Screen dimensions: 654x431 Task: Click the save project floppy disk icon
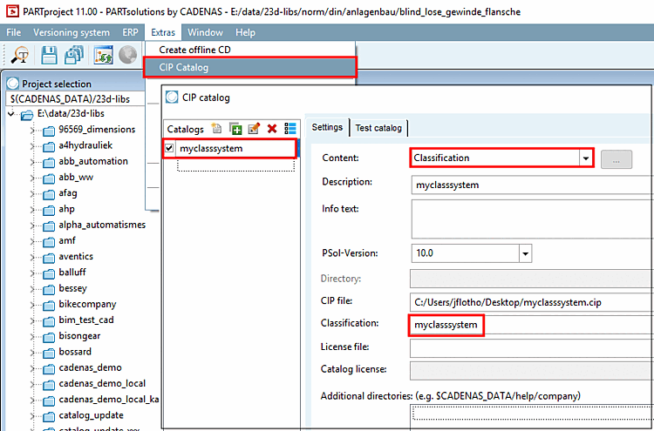(49, 55)
